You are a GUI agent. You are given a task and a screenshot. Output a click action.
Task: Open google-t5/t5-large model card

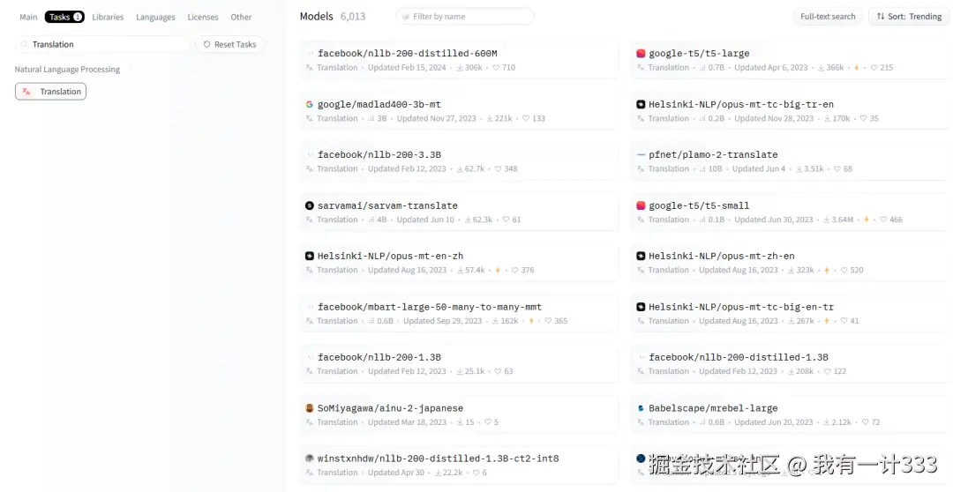790,60
